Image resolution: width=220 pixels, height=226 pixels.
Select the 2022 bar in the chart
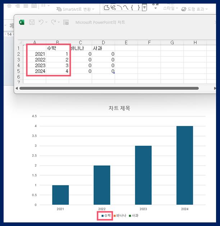pyautogui.click(x=102, y=185)
